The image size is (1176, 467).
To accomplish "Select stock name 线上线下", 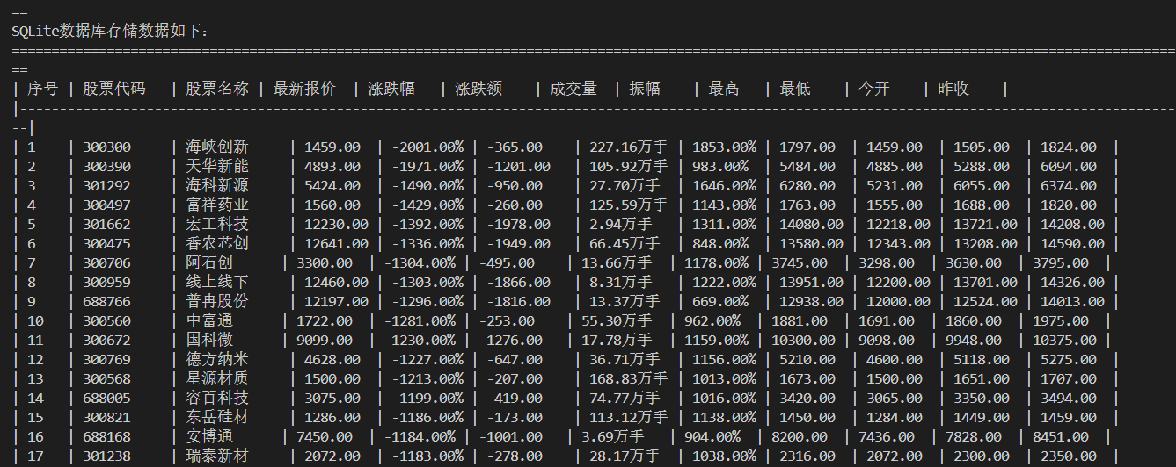I will tap(217, 282).
